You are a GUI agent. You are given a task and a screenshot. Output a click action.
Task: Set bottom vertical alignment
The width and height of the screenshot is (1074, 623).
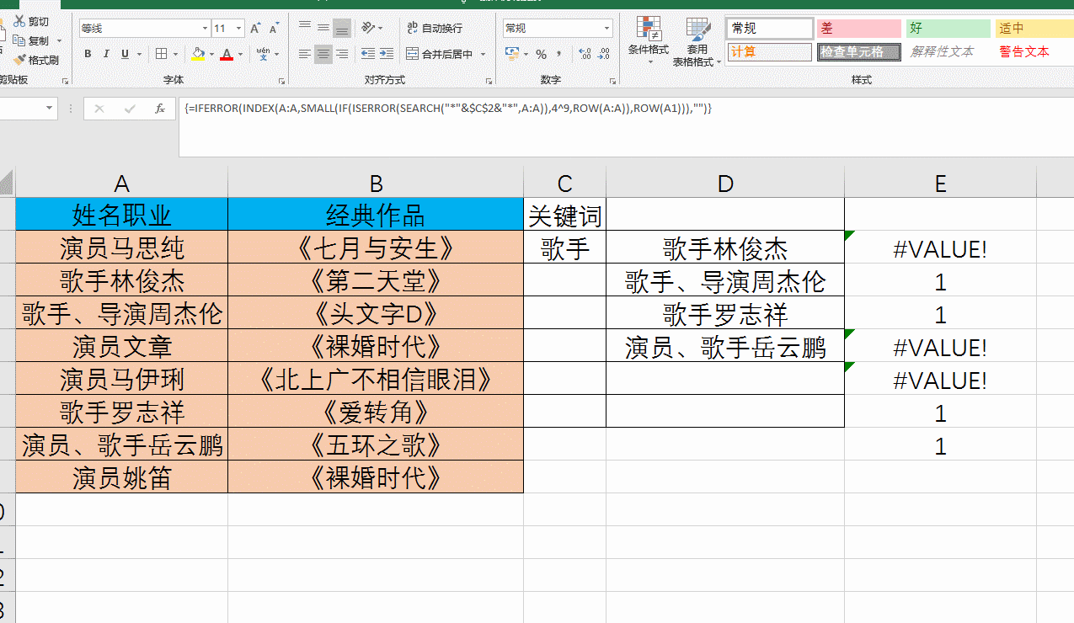(x=342, y=28)
